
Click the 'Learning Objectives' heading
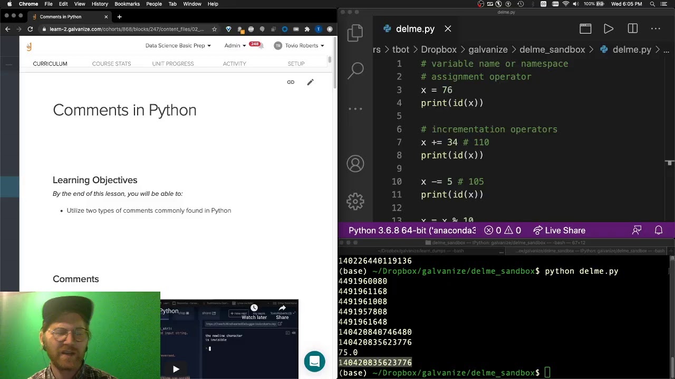(95, 180)
